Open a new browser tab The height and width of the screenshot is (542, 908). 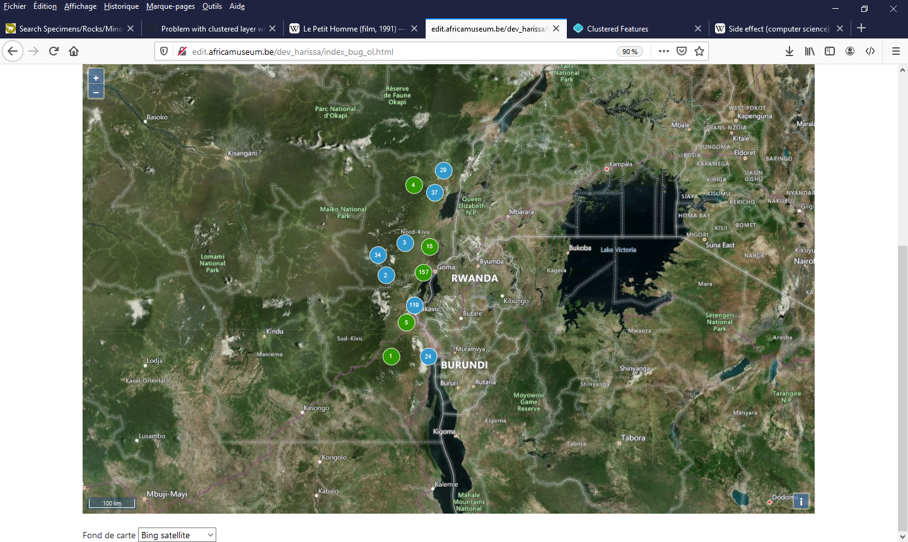click(861, 28)
